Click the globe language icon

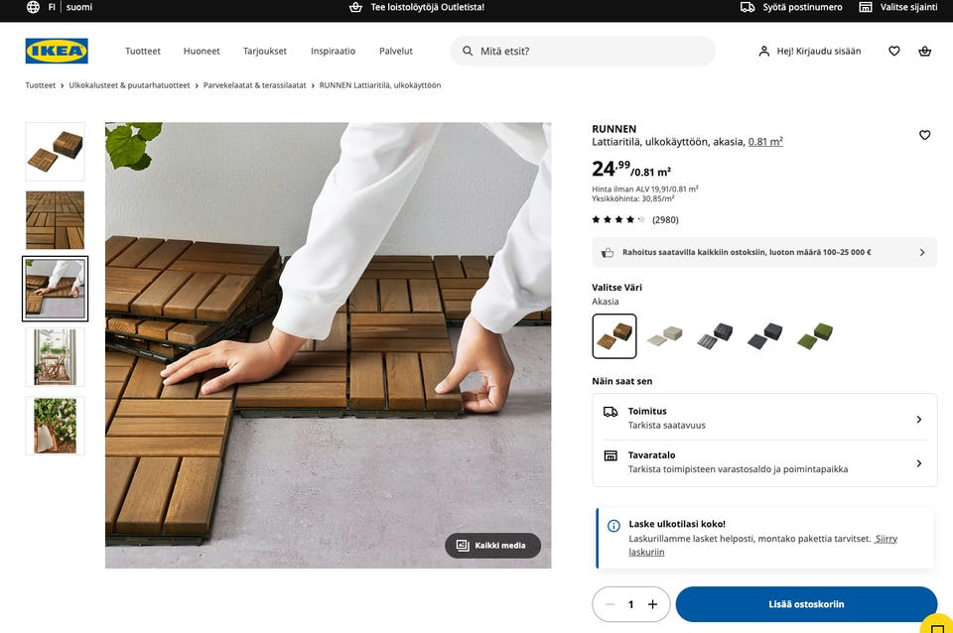coord(33,7)
